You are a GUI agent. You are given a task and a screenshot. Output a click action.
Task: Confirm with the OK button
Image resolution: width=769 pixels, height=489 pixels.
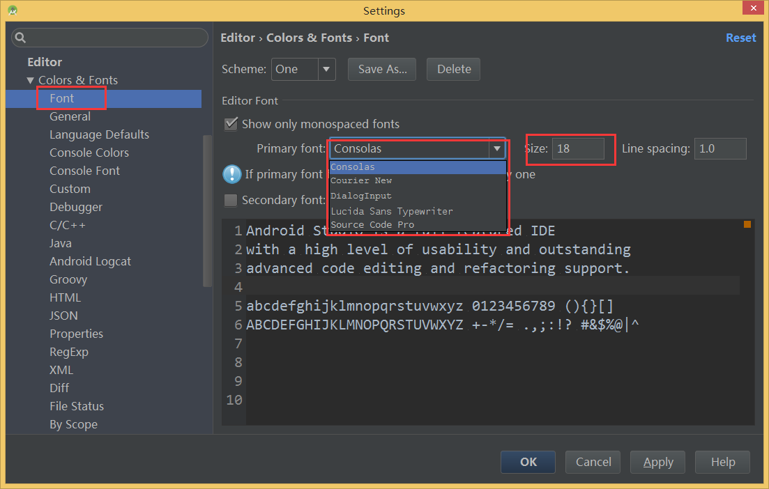coord(528,462)
